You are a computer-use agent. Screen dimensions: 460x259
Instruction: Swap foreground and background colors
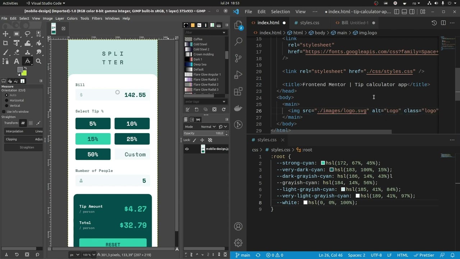26,68
